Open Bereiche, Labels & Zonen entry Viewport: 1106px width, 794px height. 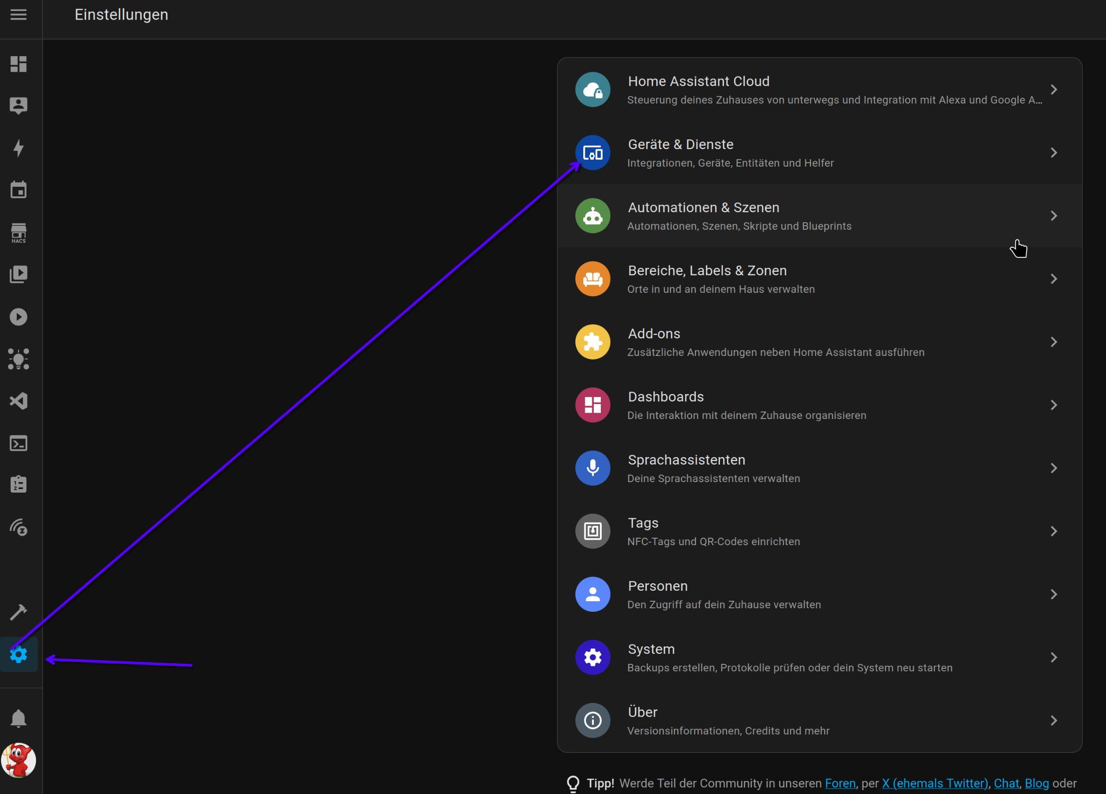pos(820,279)
